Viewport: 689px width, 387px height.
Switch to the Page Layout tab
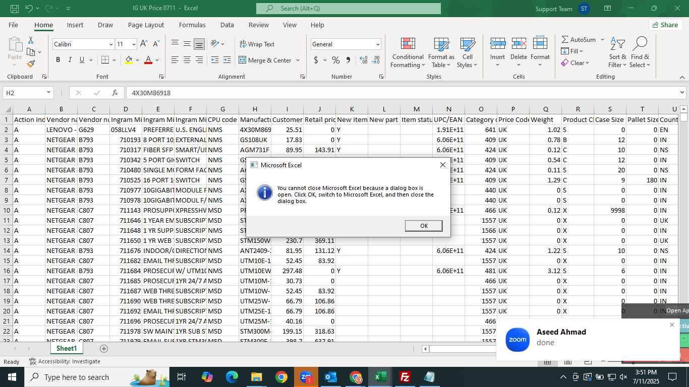pos(146,25)
